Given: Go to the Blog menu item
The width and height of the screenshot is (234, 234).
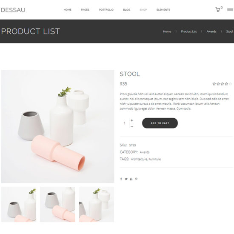Looking at the screenshot, I should (126, 10).
